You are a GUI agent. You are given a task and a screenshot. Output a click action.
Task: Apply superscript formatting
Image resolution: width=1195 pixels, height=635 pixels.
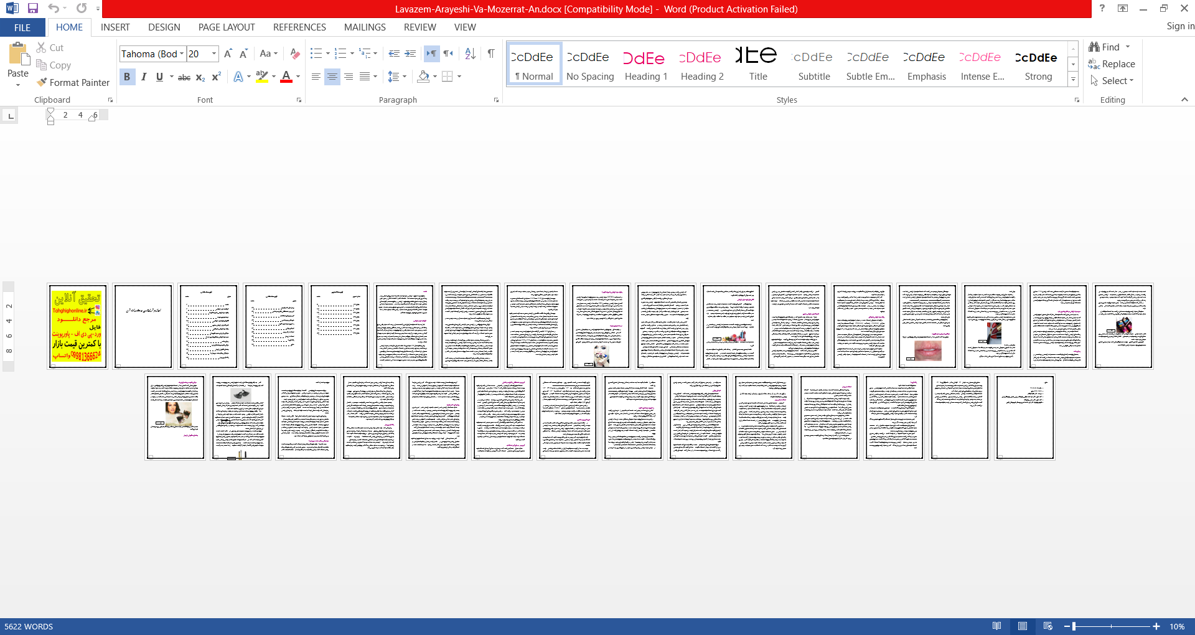217,77
